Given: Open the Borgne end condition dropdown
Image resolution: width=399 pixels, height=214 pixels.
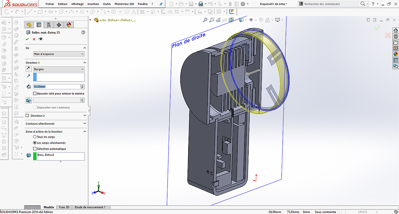Looking at the screenshot, I should click(x=59, y=69).
